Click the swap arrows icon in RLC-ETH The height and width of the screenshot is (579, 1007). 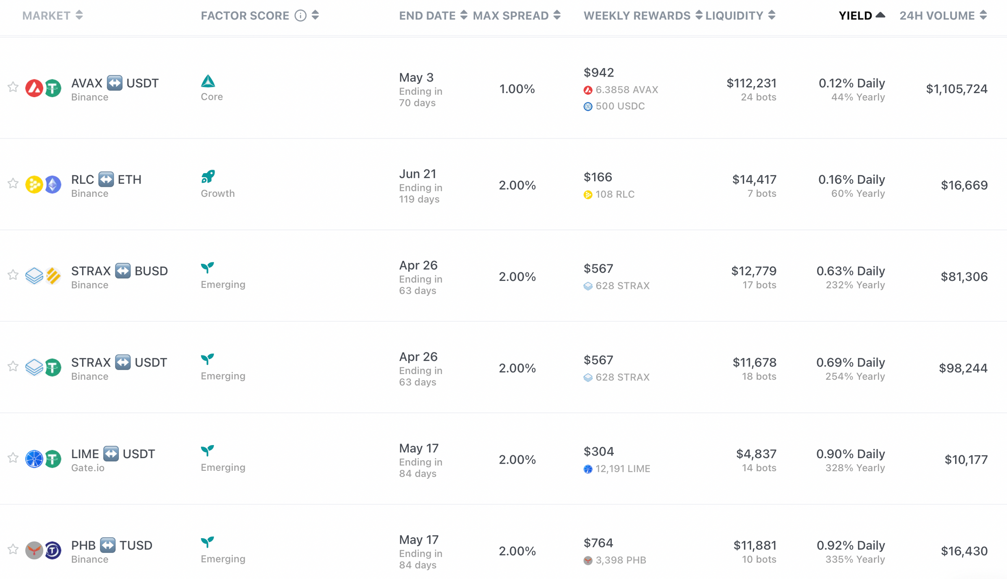click(106, 179)
